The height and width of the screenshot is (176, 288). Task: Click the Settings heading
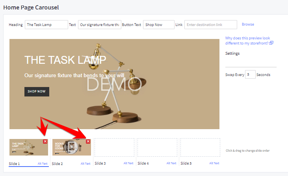pyautogui.click(x=232, y=54)
